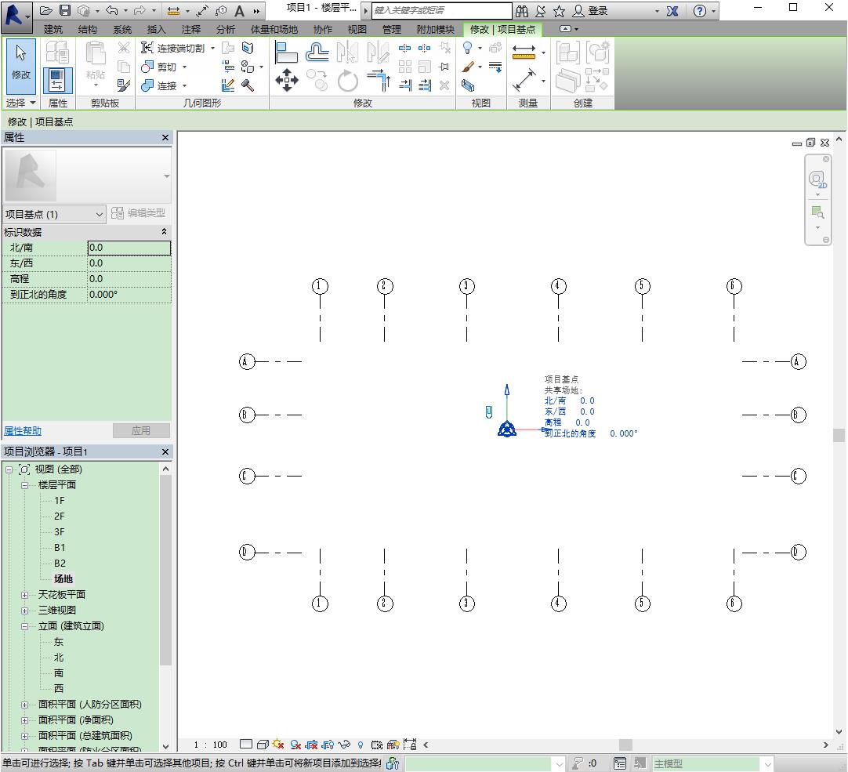848x772 pixels.
Task: Select the Offset tool icon
Action: coord(317,53)
